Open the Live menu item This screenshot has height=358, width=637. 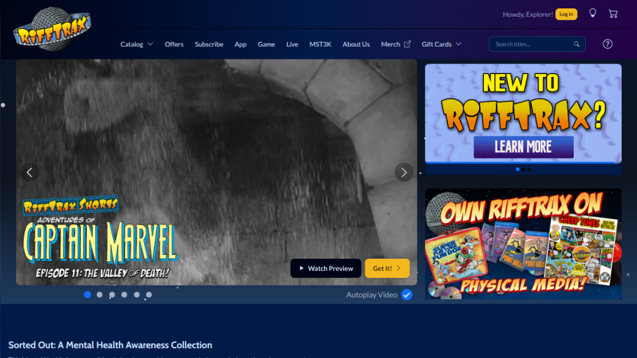(x=292, y=44)
